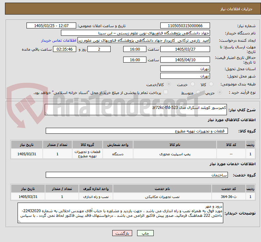Image resolution: width=261 pixels, height=242 pixels.
Task: Click the remaining days field showing 2
Action: (x=99, y=49)
